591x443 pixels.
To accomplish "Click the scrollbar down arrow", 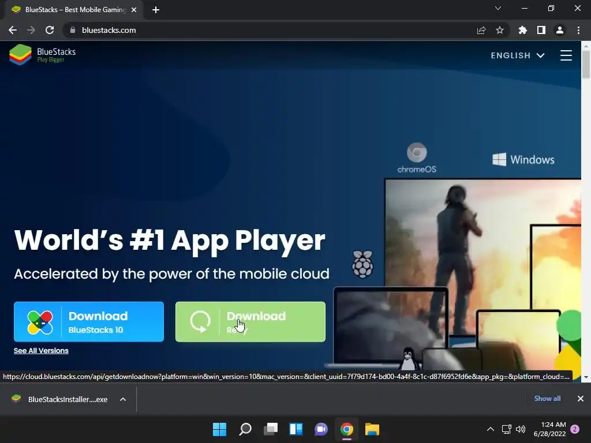I will coord(586,377).
